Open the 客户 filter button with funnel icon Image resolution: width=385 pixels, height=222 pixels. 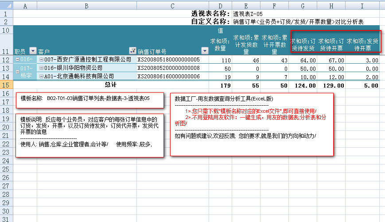[x=132, y=51]
